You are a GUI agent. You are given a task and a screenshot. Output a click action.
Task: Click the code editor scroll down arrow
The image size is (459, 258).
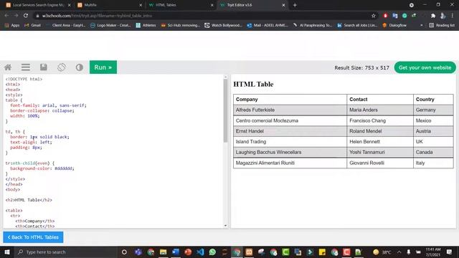pyautogui.click(x=225, y=226)
